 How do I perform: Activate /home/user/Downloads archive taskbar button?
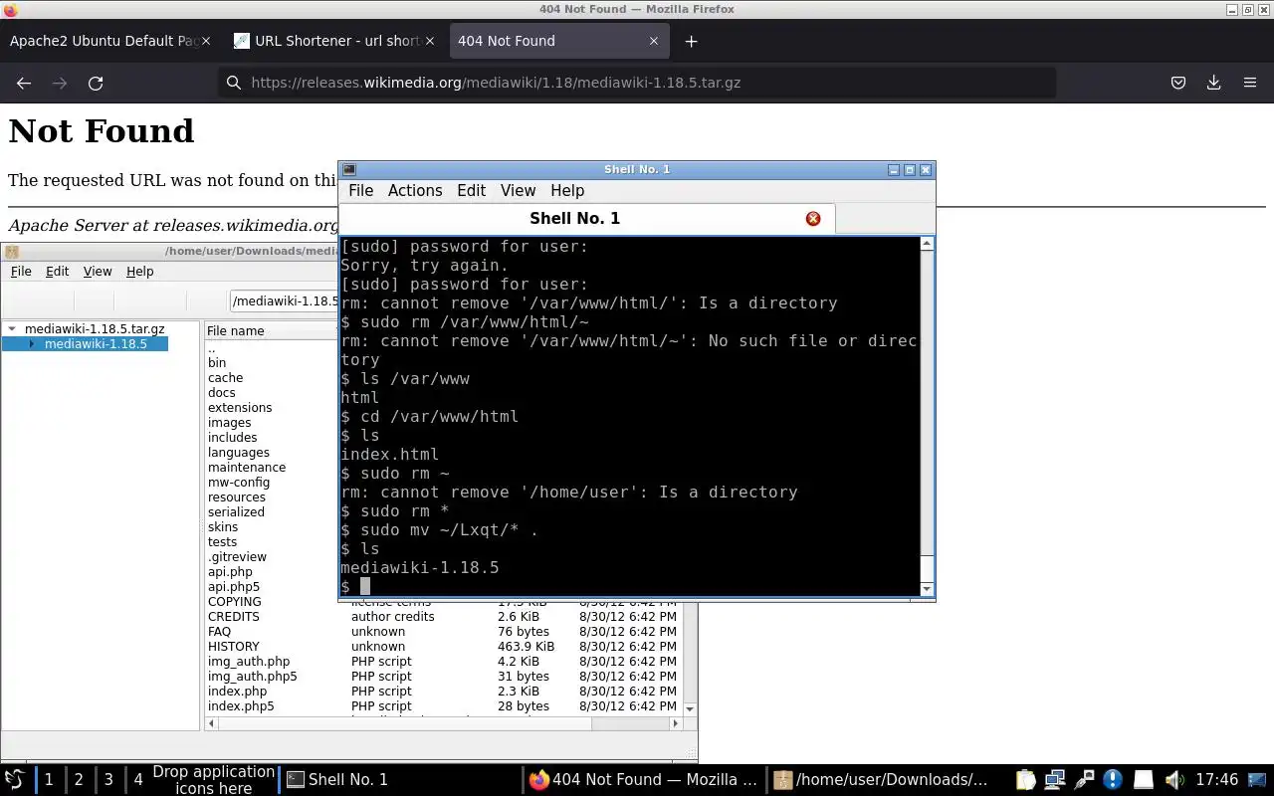[x=886, y=780]
